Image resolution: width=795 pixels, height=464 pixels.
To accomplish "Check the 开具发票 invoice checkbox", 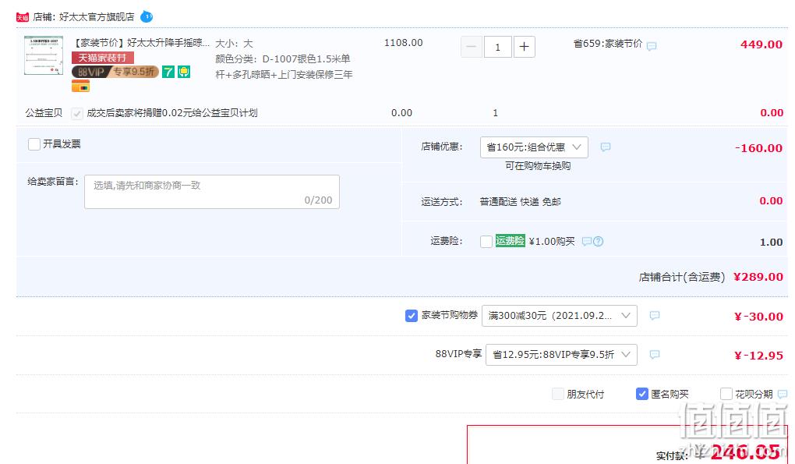I will 34,144.
